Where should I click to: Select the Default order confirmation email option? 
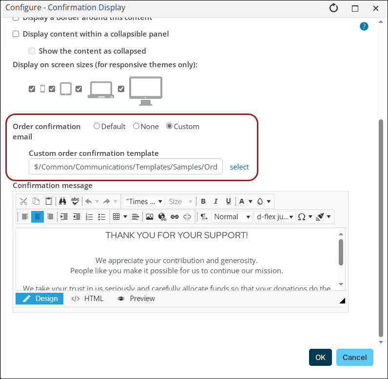pyautogui.click(x=97, y=126)
